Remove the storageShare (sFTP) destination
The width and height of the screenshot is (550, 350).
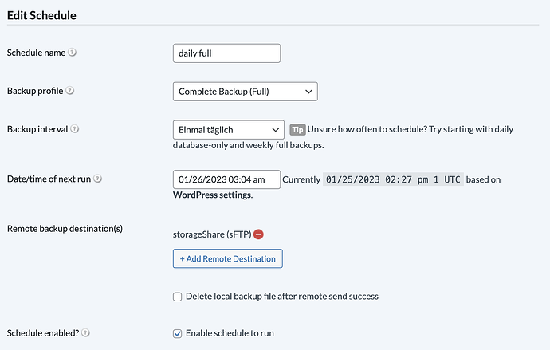point(258,234)
